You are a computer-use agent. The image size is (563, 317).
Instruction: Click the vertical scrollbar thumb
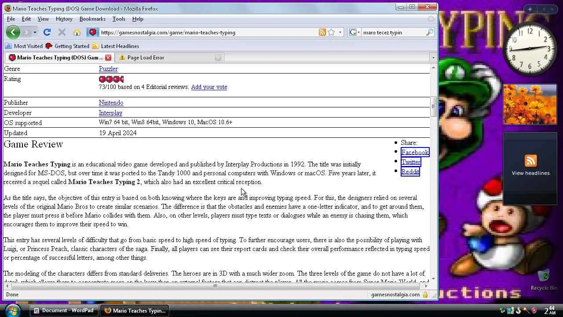tap(433, 106)
